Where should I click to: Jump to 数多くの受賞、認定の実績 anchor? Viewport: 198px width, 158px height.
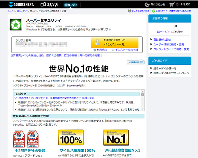click(x=61, y=55)
